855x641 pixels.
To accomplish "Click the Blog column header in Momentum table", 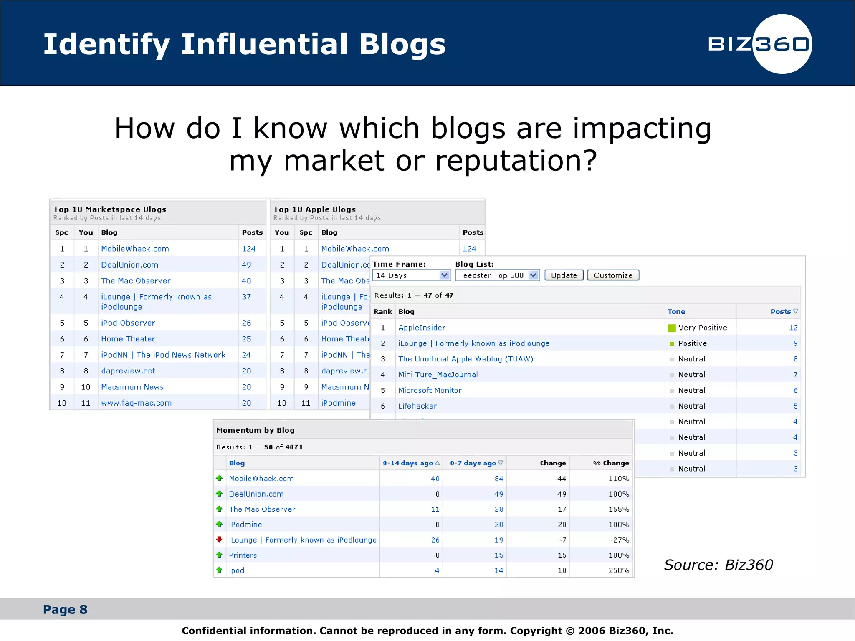I will click(x=237, y=463).
